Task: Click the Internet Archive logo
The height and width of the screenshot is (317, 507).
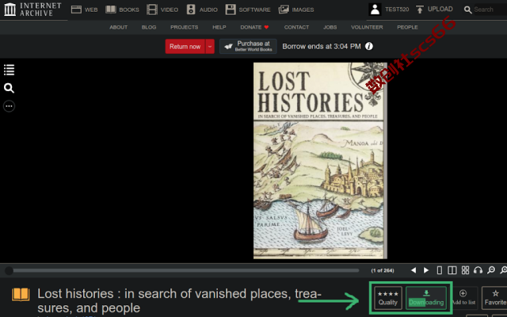Action: point(32,10)
